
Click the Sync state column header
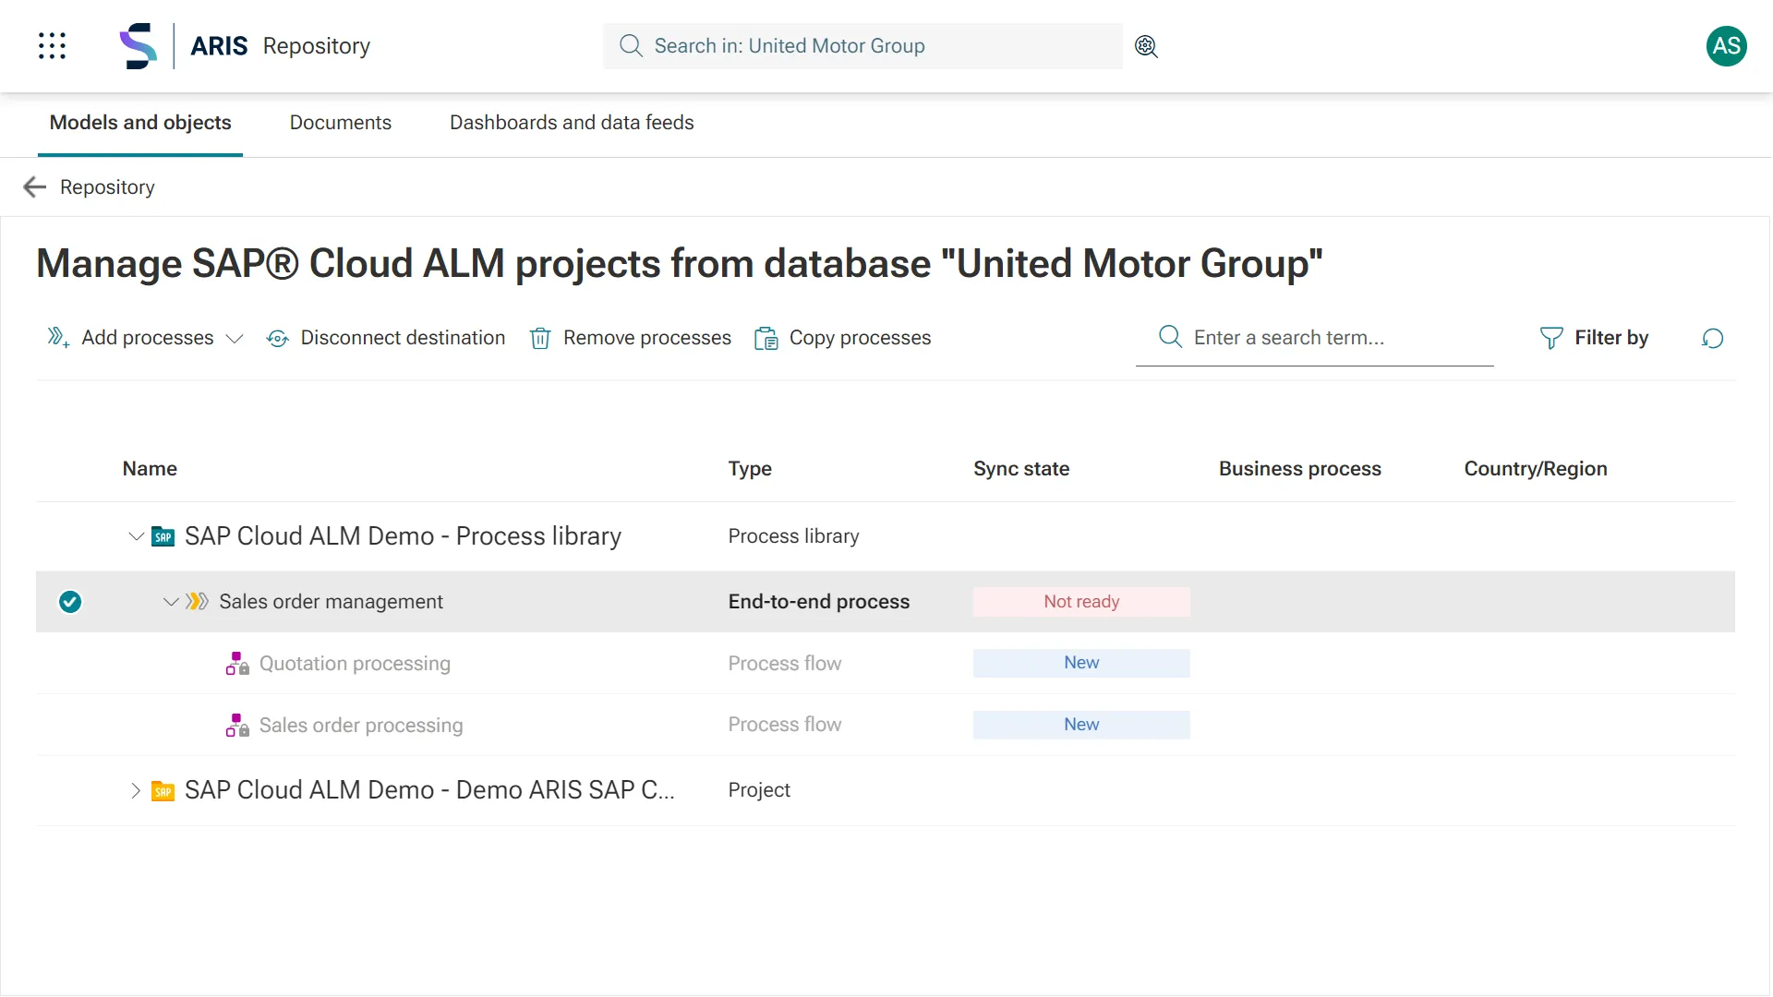pyautogui.click(x=1021, y=469)
